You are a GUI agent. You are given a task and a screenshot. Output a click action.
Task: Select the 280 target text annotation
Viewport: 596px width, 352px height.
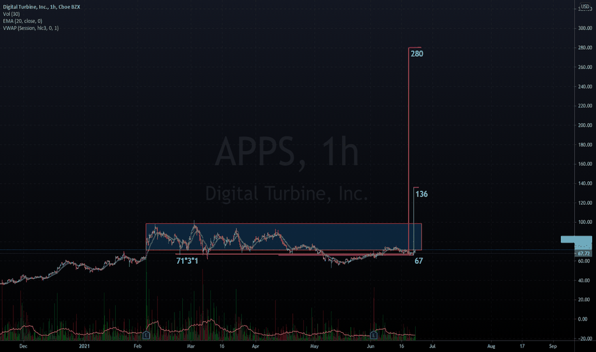[x=417, y=54]
